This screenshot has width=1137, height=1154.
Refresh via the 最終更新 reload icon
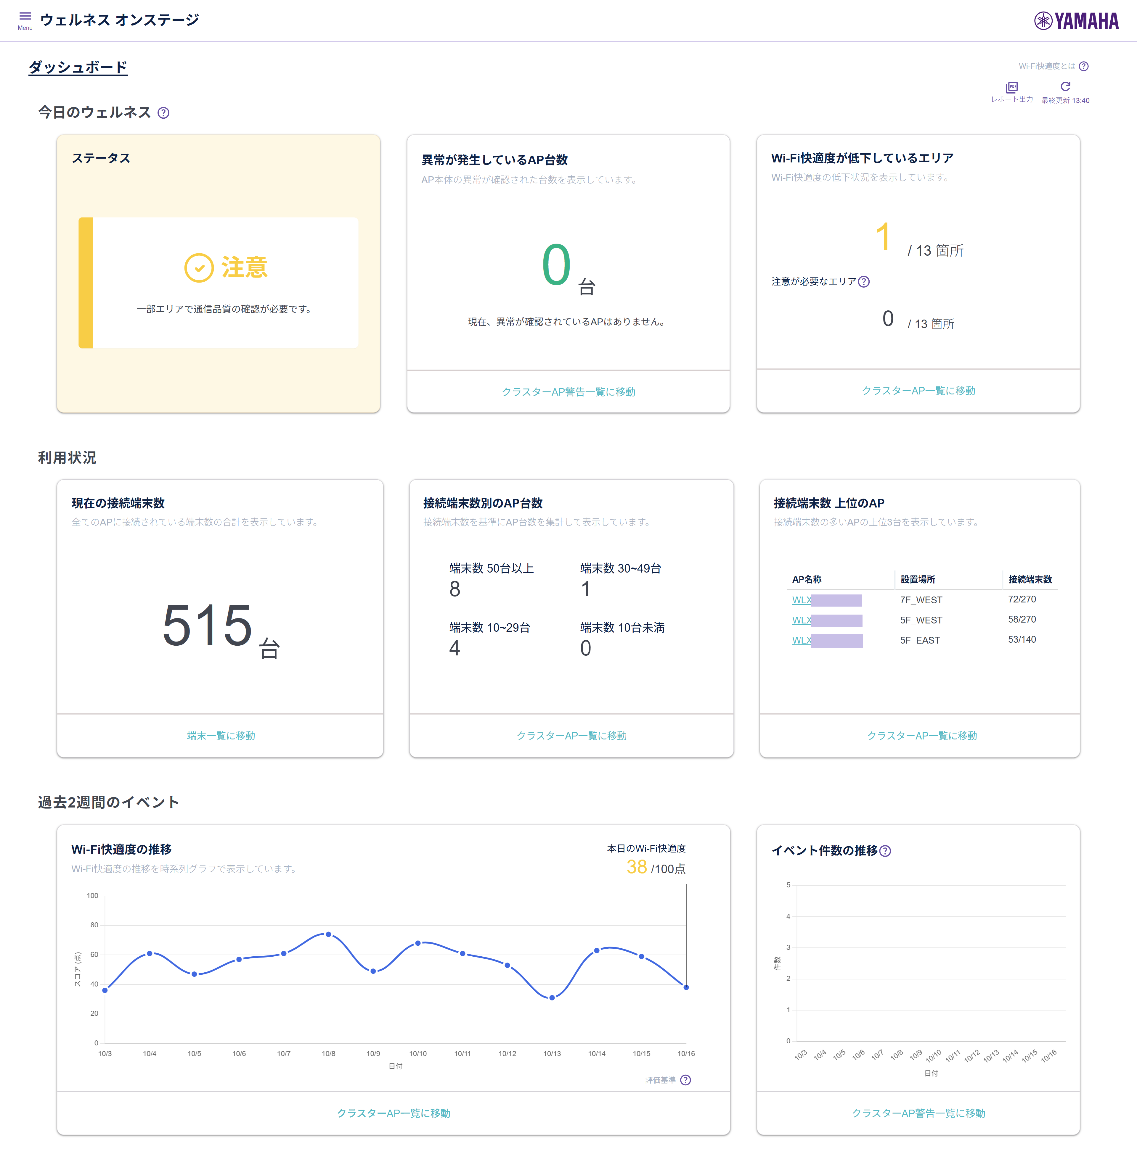(1065, 87)
